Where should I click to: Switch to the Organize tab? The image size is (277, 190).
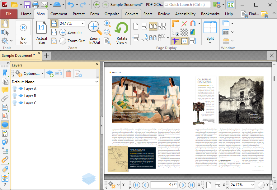coord(112,14)
